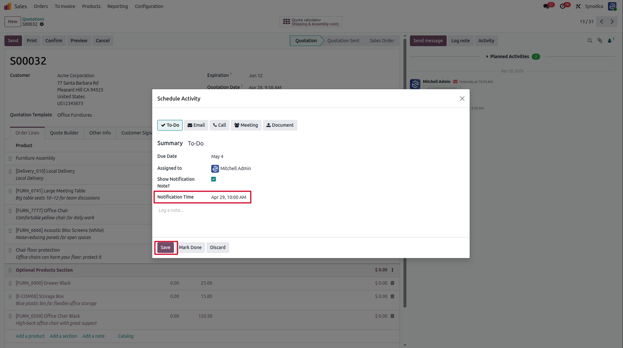Click the search icon in chatter
The width and height of the screenshot is (623, 348).
[x=590, y=40]
